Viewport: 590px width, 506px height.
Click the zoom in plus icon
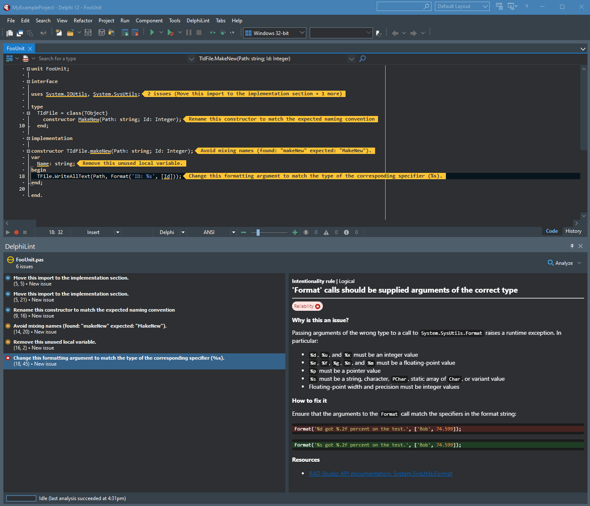coord(295,232)
